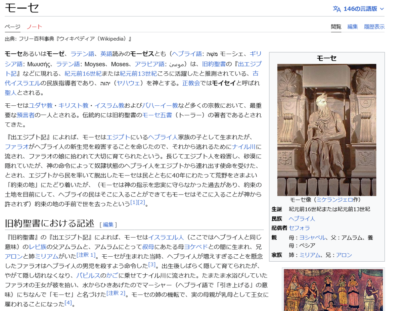Open the 預言者 link
Image resolution: width=403 pixels, height=311 pixels.
click(x=26, y=115)
